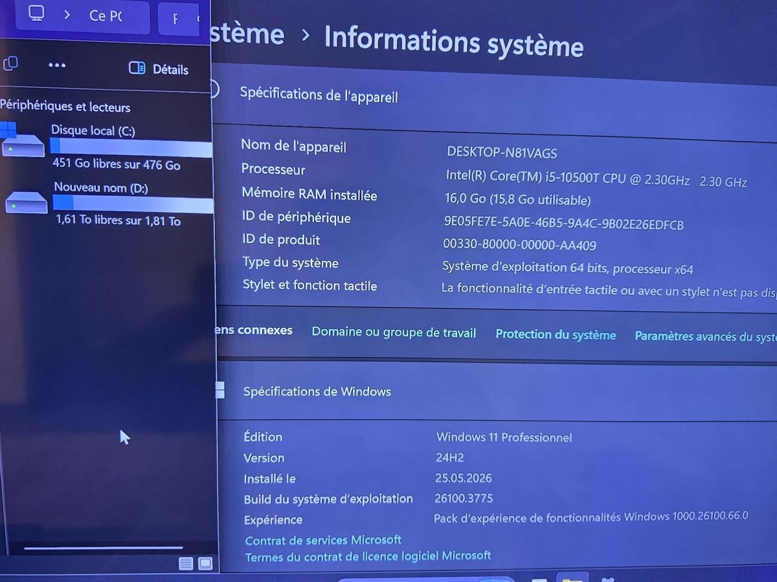Image resolution: width=777 pixels, height=582 pixels.
Task: Select Nouveau nom (D:) label
Action: tap(101, 188)
